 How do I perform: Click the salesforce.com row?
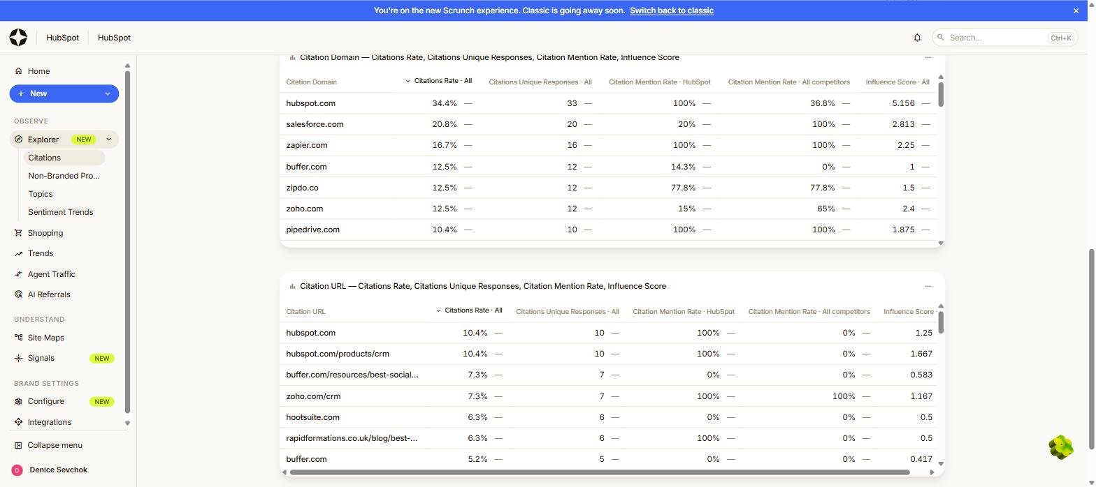point(608,124)
